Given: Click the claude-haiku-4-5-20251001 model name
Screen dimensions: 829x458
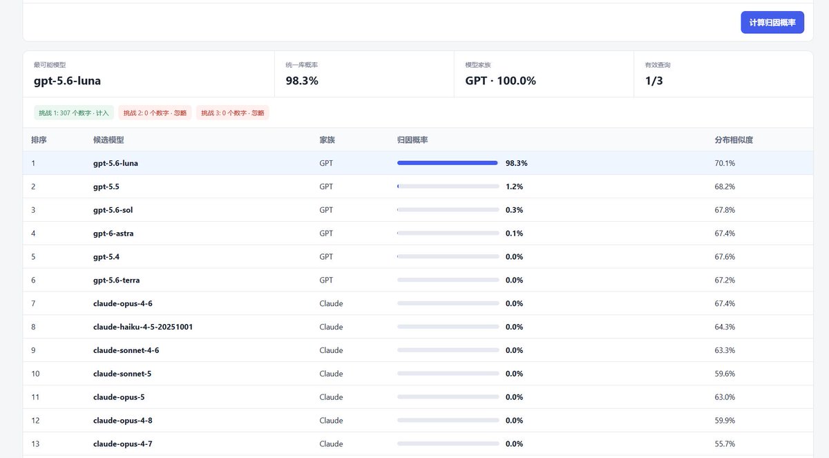Looking at the screenshot, I should pos(143,327).
